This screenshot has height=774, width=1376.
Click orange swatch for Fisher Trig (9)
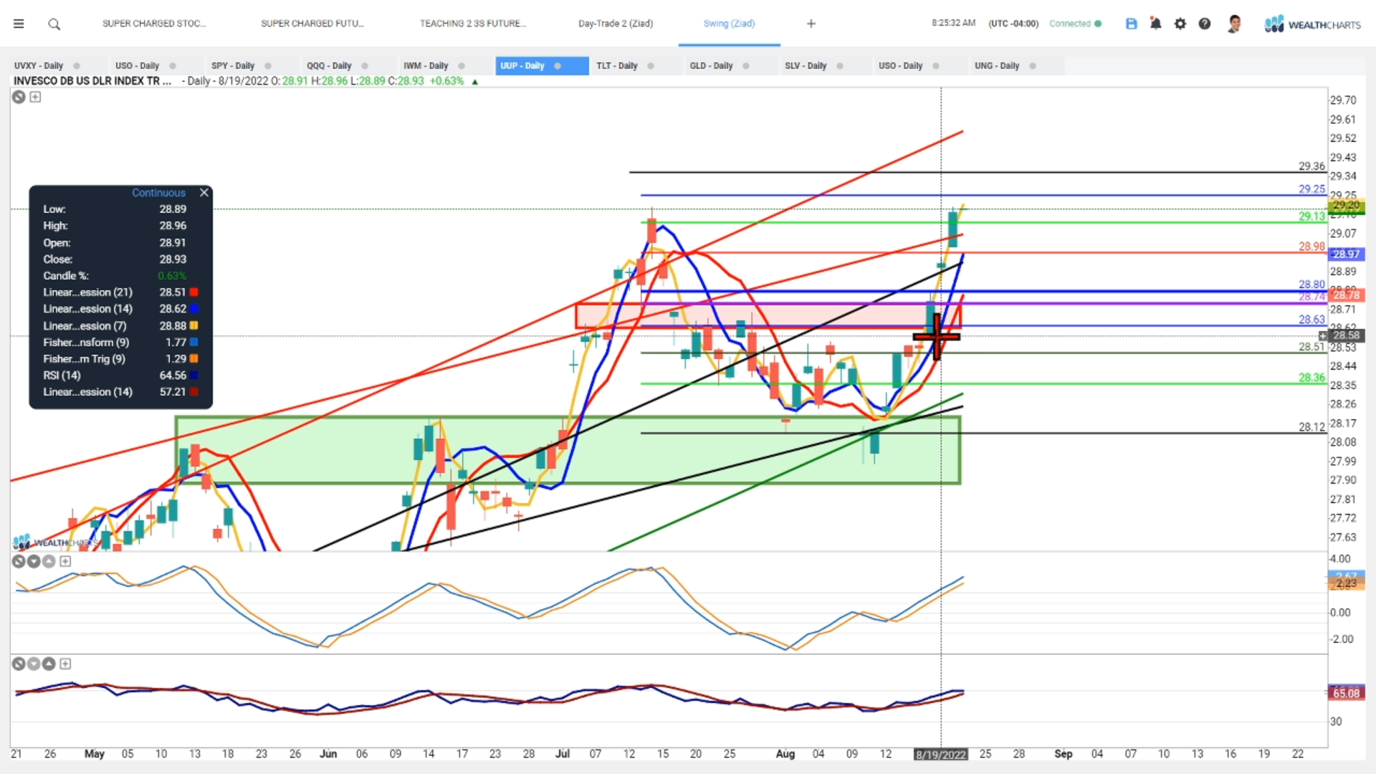point(193,359)
